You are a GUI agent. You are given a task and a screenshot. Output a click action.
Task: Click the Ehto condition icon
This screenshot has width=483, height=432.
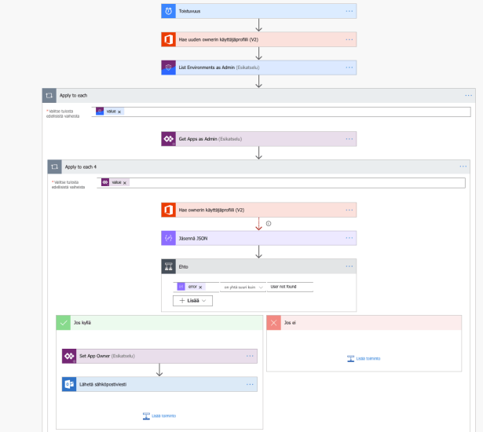click(x=168, y=266)
